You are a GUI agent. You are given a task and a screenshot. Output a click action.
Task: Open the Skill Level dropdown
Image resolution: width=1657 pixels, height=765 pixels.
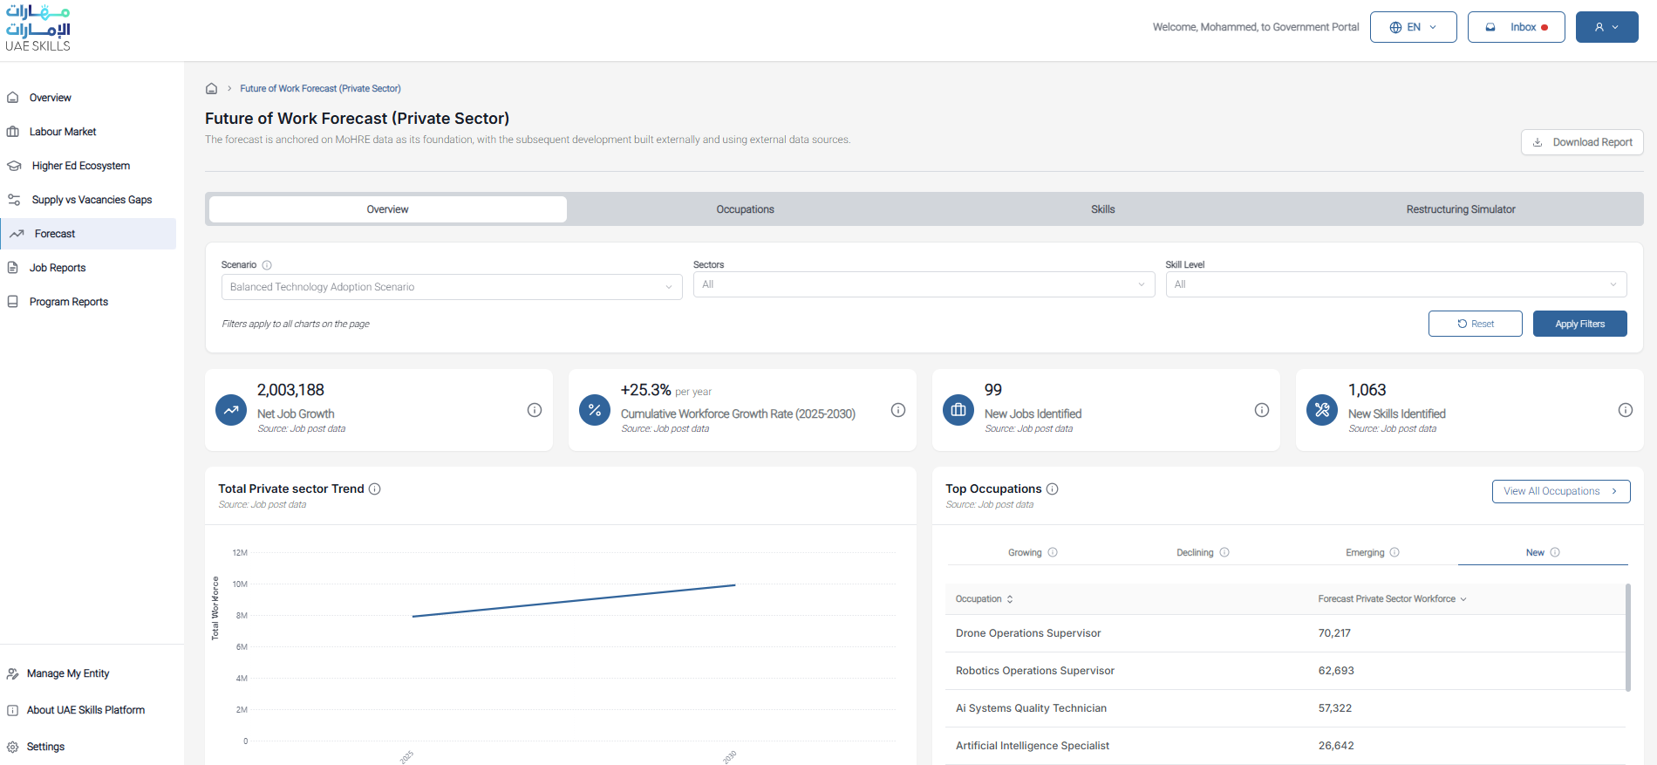[x=1396, y=284]
